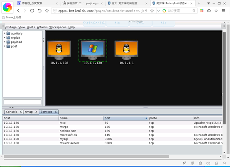This screenshot has height=167, width=230.
Task: Click the vertical scrollbar beside host graph
Action: click(x=224, y=78)
